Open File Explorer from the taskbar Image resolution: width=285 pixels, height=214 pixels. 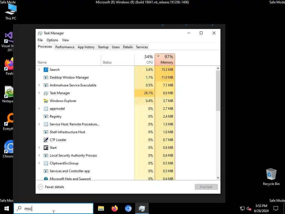click(x=101, y=208)
